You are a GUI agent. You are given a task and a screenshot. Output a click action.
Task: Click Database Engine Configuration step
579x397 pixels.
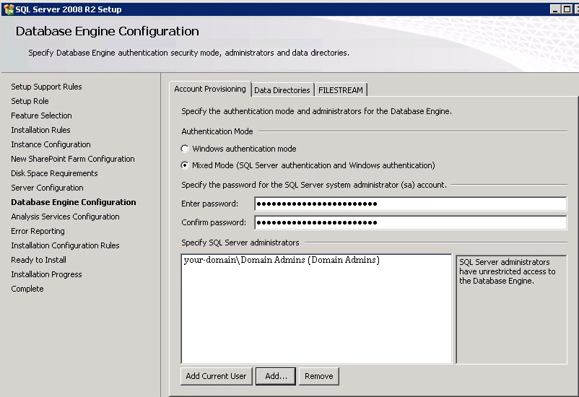pos(74,202)
